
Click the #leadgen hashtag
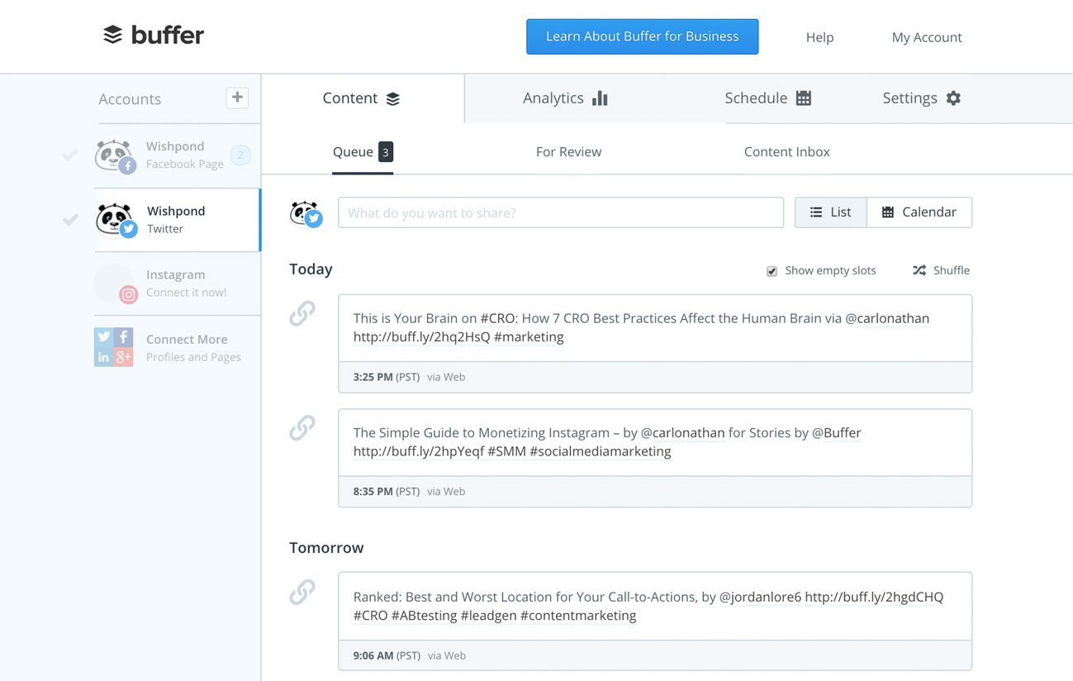tap(489, 616)
